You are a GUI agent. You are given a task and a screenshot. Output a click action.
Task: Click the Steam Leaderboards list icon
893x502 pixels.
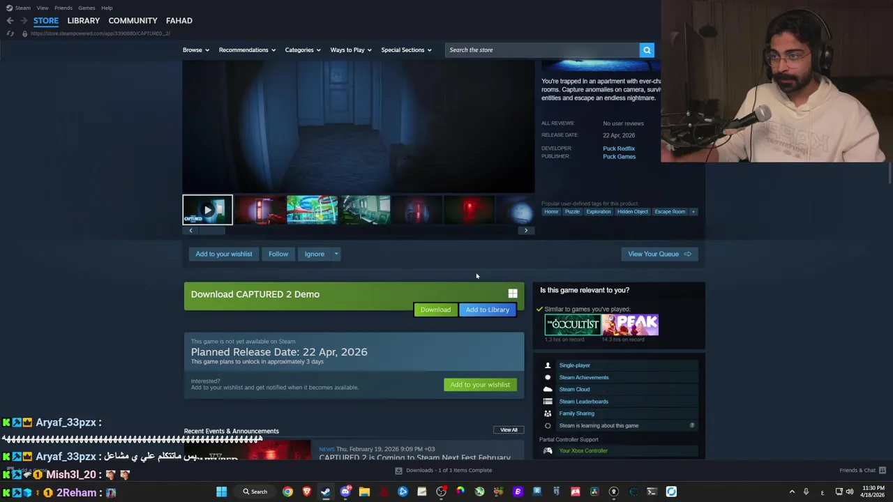(548, 402)
